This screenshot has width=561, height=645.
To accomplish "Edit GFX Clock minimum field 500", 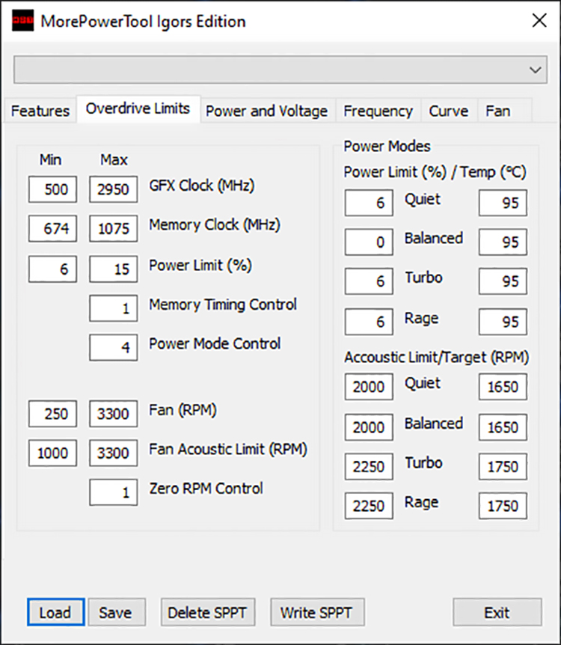I will tap(52, 189).
